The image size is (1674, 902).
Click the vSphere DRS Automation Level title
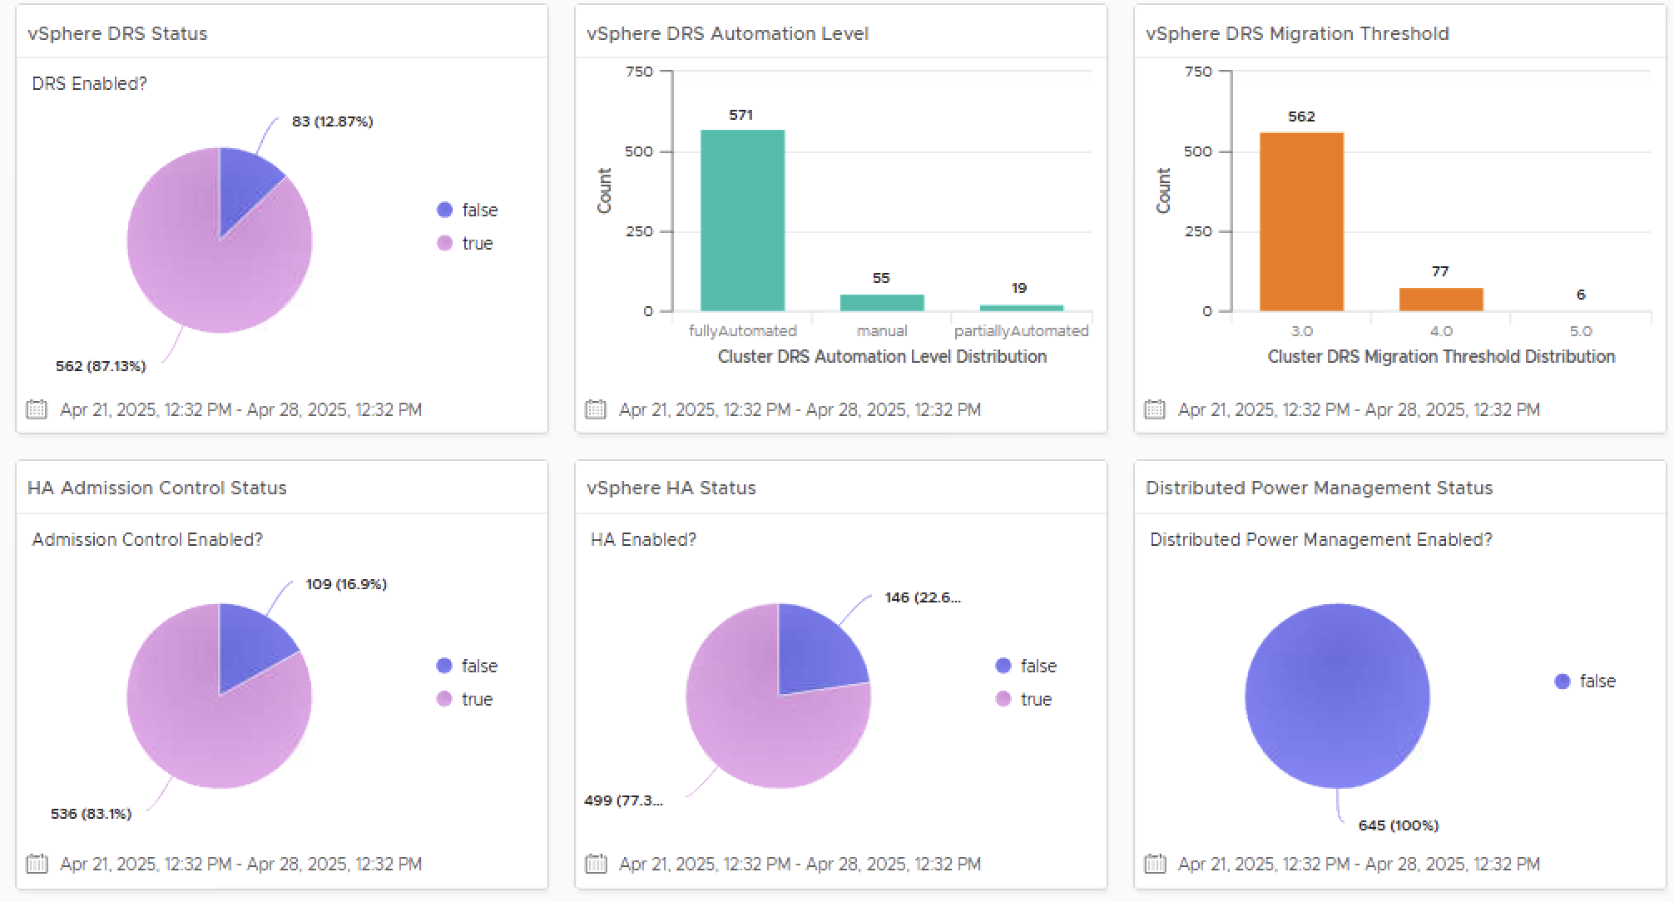click(727, 33)
